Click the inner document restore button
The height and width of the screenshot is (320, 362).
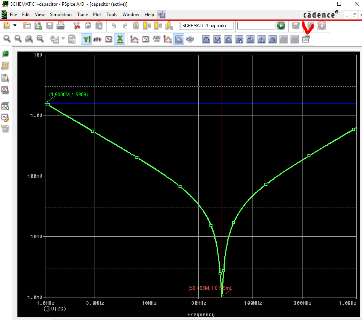(354, 15)
